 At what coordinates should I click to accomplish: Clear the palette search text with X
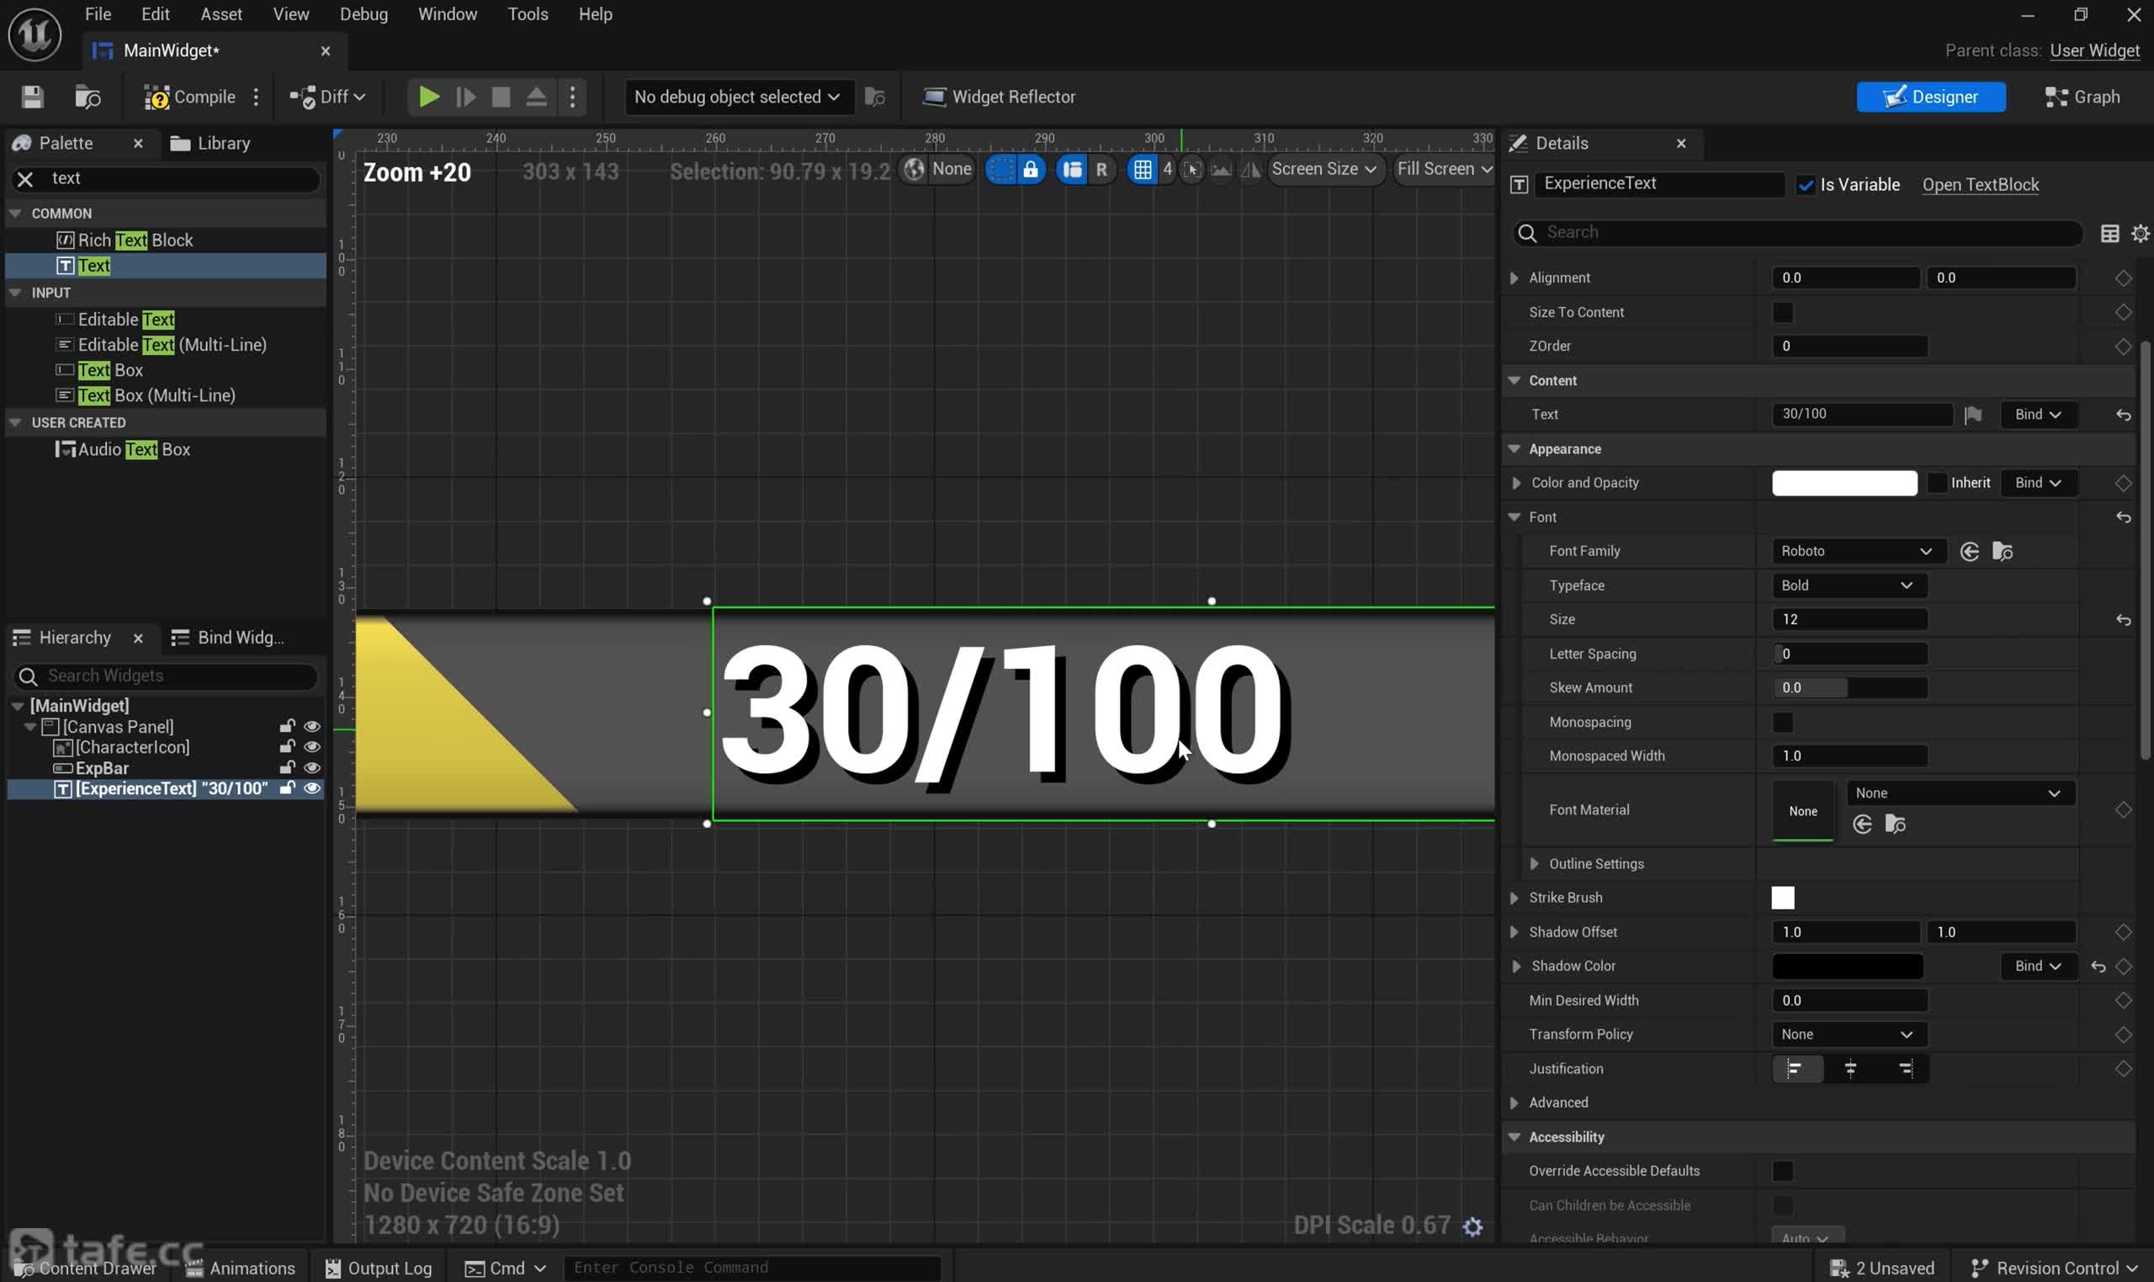click(25, 179)
